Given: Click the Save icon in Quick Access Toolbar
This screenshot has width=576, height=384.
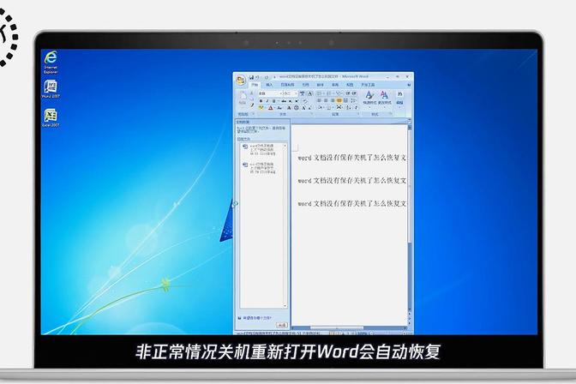Looking at the screenshot, I should (251, 77).
